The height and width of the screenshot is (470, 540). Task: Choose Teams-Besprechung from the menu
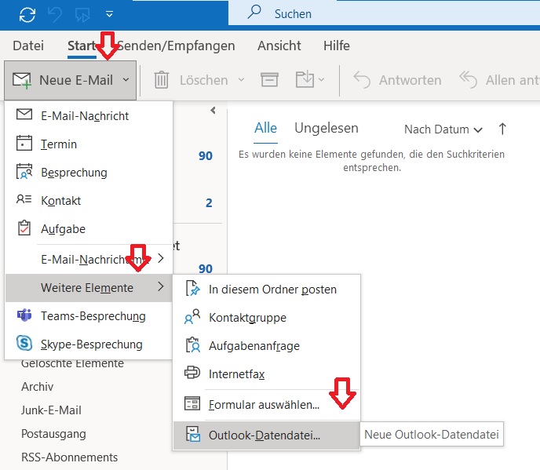click(89, 315)
